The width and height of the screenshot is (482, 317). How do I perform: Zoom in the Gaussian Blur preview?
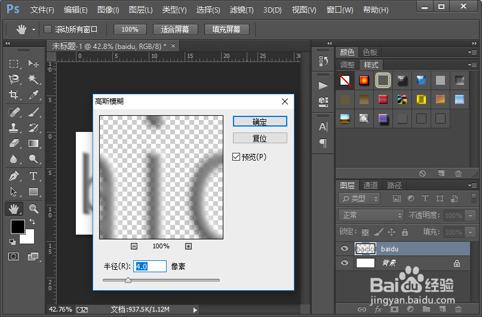[188, 246]
